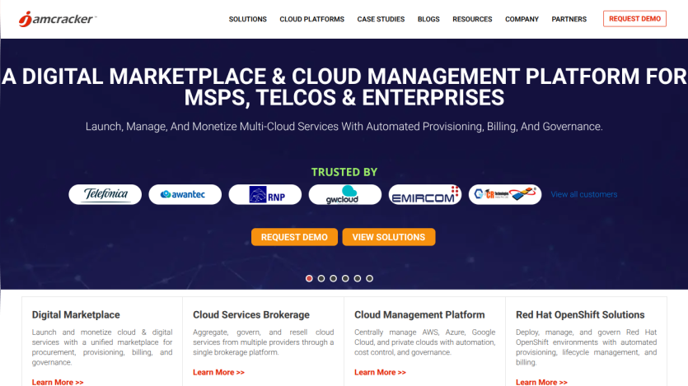Select the first carousel slide dot
688x386 pixels.
pyautogui.click(x=309, y=278)
